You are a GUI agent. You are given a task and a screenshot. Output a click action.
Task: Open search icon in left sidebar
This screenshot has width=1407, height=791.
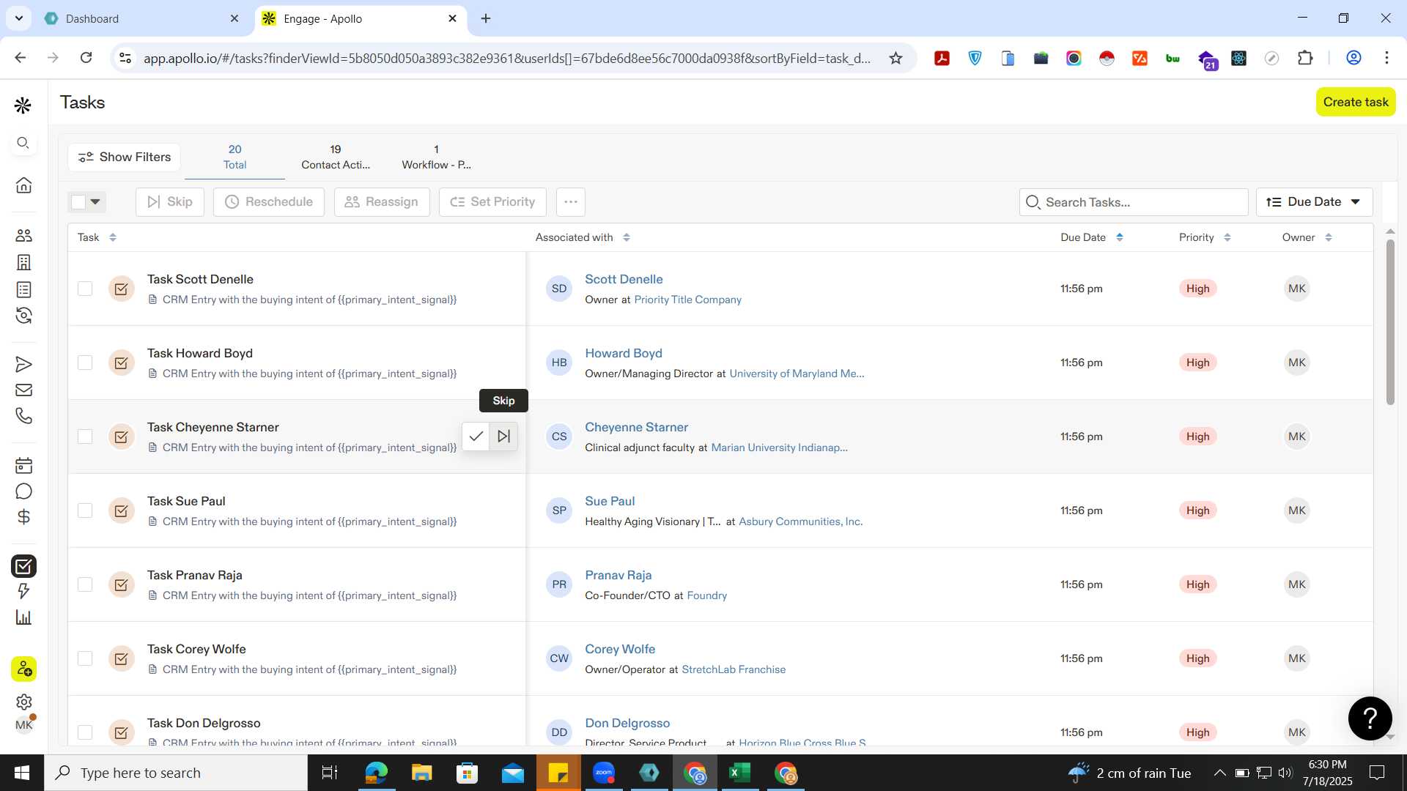click(23, 143)
